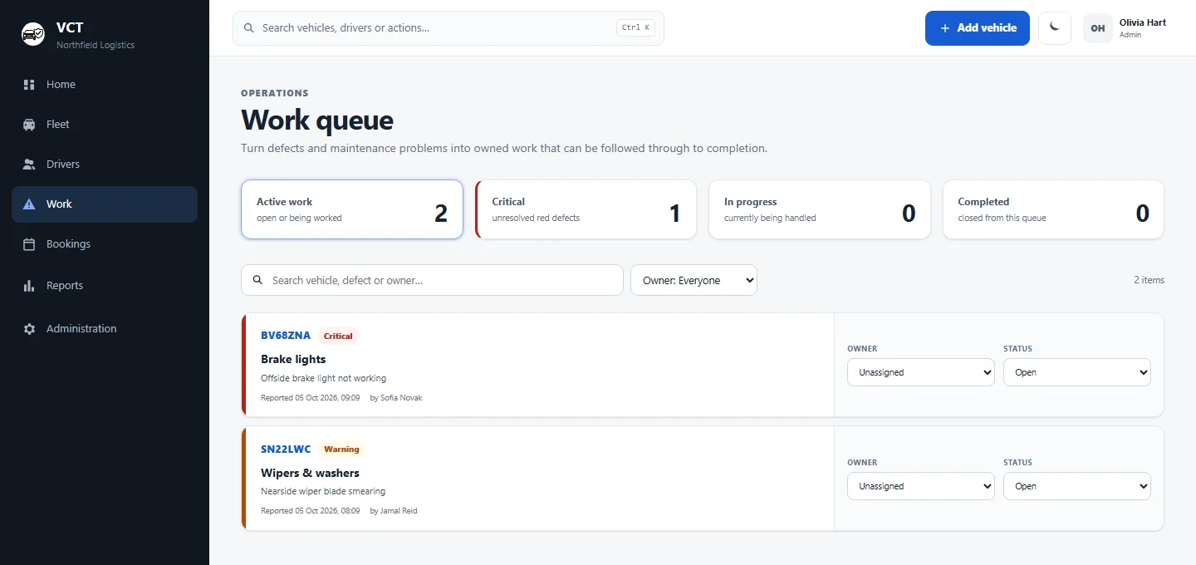This screenshot has width=1196, height=565.
Task: Open vehicle BV68ZNA link
Action: click(286, 336)
